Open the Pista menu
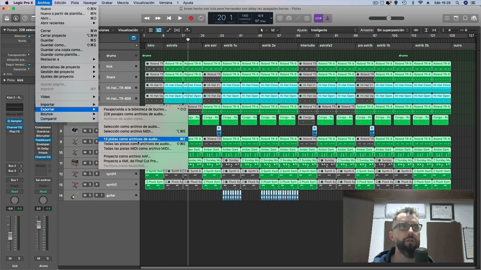The image size is (481, 270). coord(75,3)
